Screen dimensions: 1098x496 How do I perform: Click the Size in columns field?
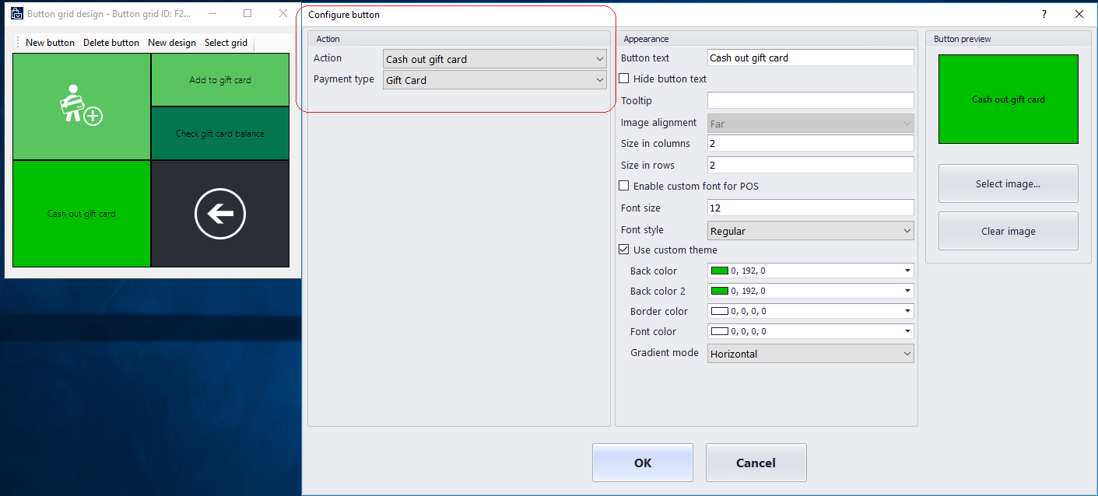click(x=811, y=143)
